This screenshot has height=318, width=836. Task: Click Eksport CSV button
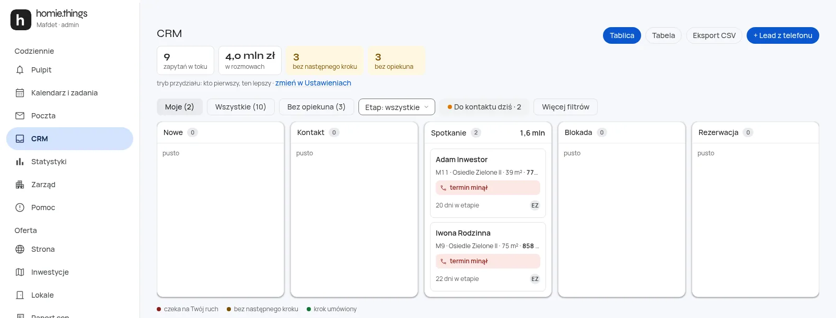[714, 35]
